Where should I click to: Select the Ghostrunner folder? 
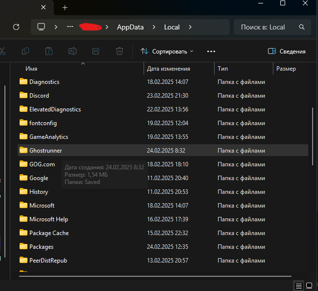click(x=163, y=151)
